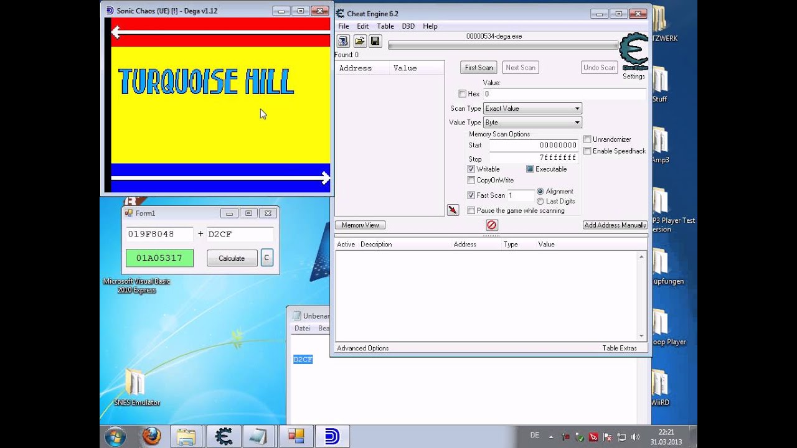
Task: Click the Fast Scan alignment value field
Action: 521,195
